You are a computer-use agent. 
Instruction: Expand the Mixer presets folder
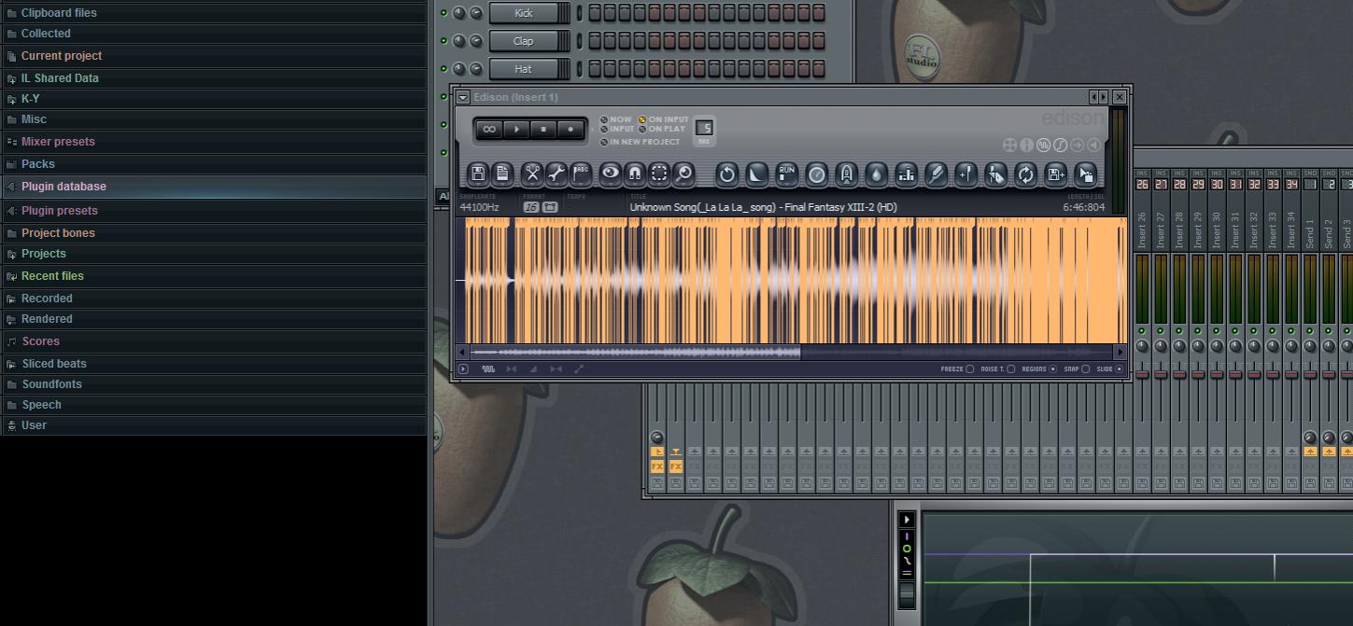(214, 142)
